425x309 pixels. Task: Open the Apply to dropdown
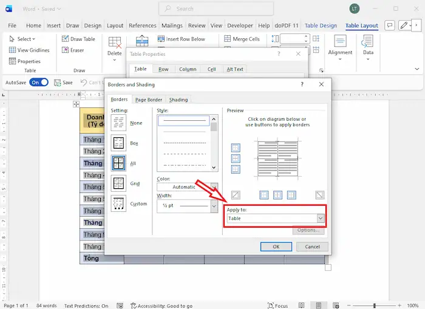point(320,218)
